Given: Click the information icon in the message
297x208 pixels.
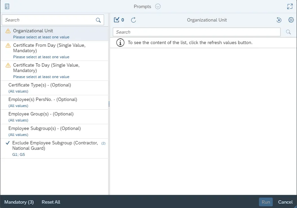Looking at the screenshot, I should click(120, 43).
